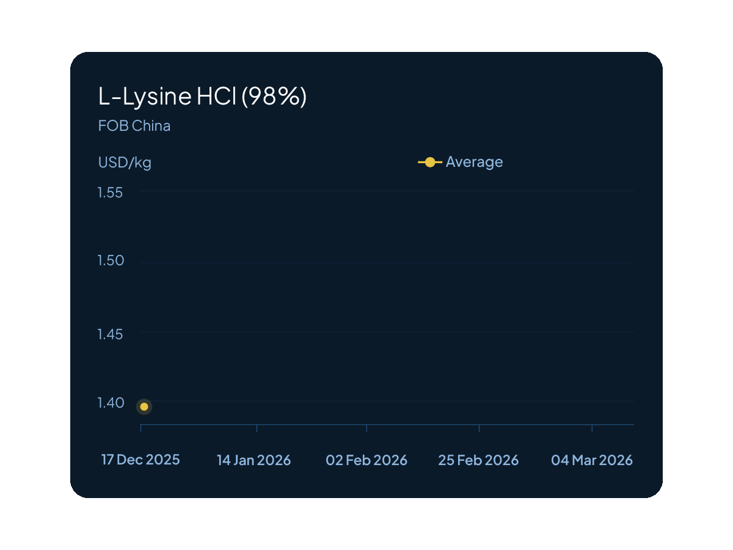Screen dimensions: 733x550
Task: Click the FOB China subtitle
Action: click(134, 126)
